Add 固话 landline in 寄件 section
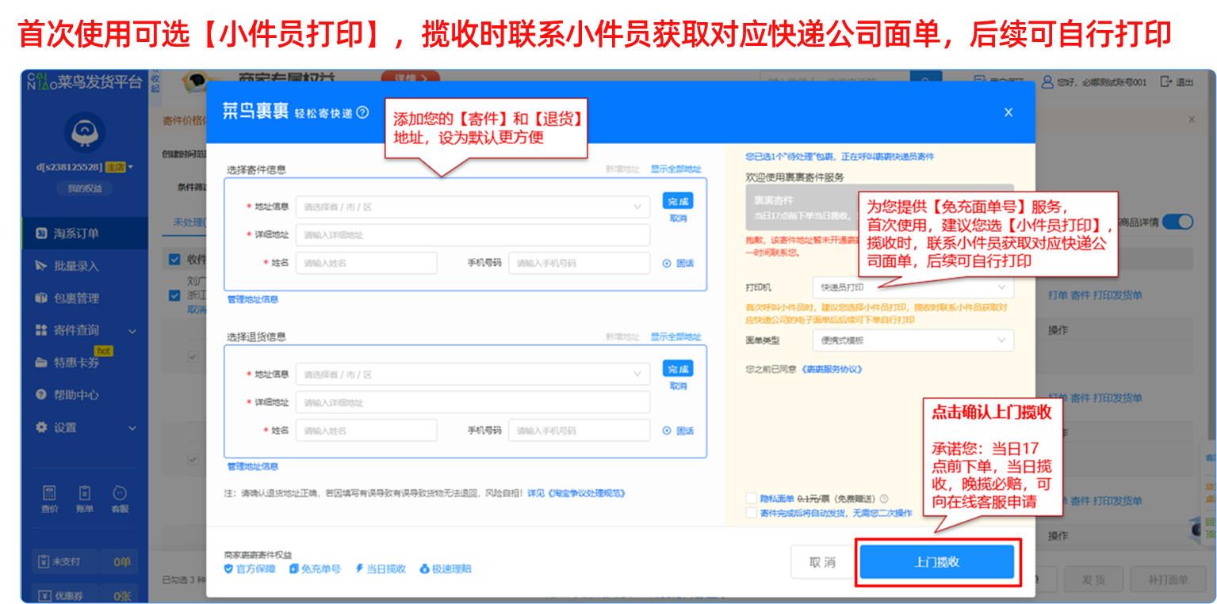This screenshot has width=1217, height=604. (679, 263)
